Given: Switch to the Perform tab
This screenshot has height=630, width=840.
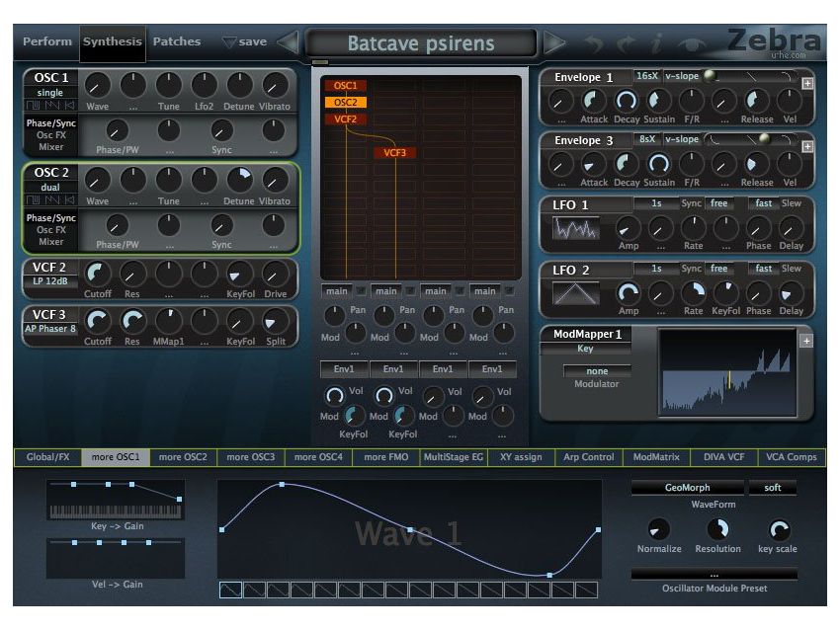Looking at the screenshot, I should pyautogui.click(x=47, y=41).
